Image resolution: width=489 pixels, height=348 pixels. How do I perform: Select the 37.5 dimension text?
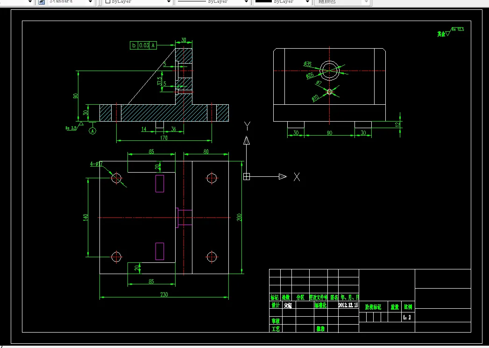[160, 81]
